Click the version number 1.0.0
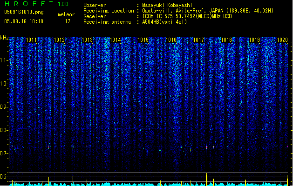Viewport: 293px width, 186px height. click(63, 4)
